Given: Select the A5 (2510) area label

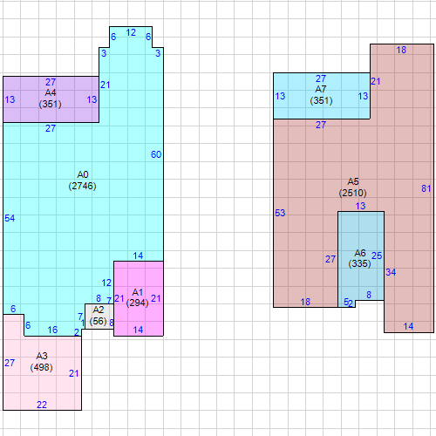Looking at the screenshot, I should pos(353,187).
